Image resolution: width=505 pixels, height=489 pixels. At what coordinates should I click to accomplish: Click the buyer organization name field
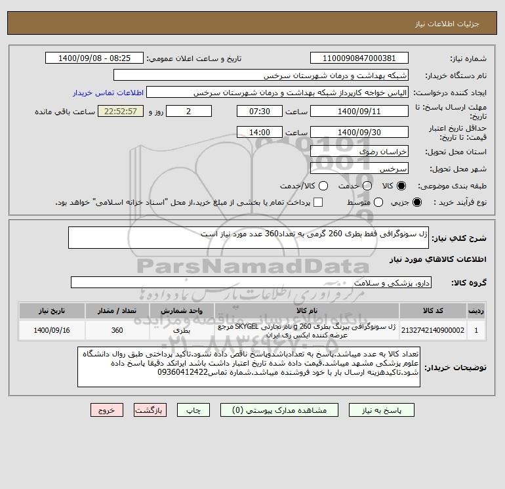[261, 75]
